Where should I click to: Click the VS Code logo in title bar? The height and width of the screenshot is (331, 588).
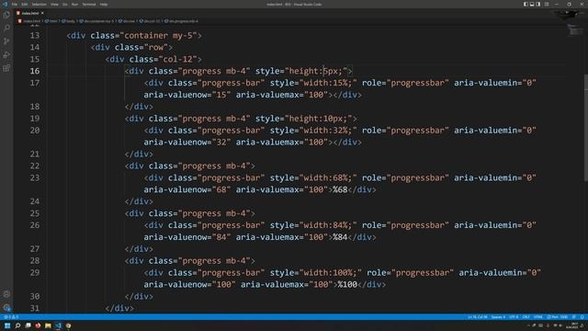pos(5,4)
